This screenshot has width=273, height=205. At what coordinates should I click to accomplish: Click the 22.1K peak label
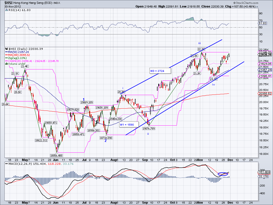coord(201,49)
